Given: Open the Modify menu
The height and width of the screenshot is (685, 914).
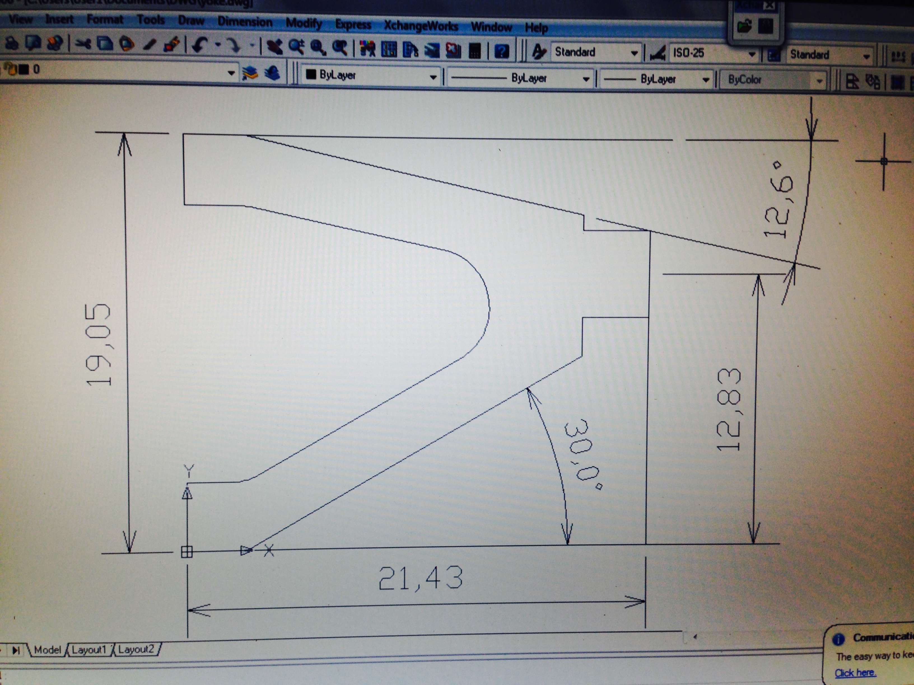Looking at the screenshot, I should [x=304, y=23].
